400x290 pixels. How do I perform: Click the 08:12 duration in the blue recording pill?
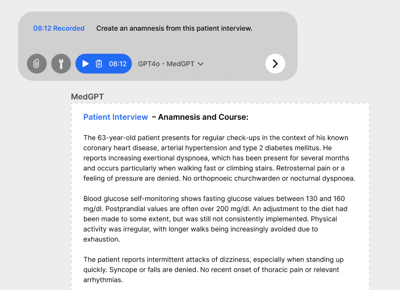[x=117, y=64]
